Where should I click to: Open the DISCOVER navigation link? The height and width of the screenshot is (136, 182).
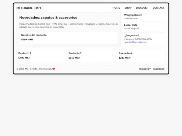coord(142,8)
